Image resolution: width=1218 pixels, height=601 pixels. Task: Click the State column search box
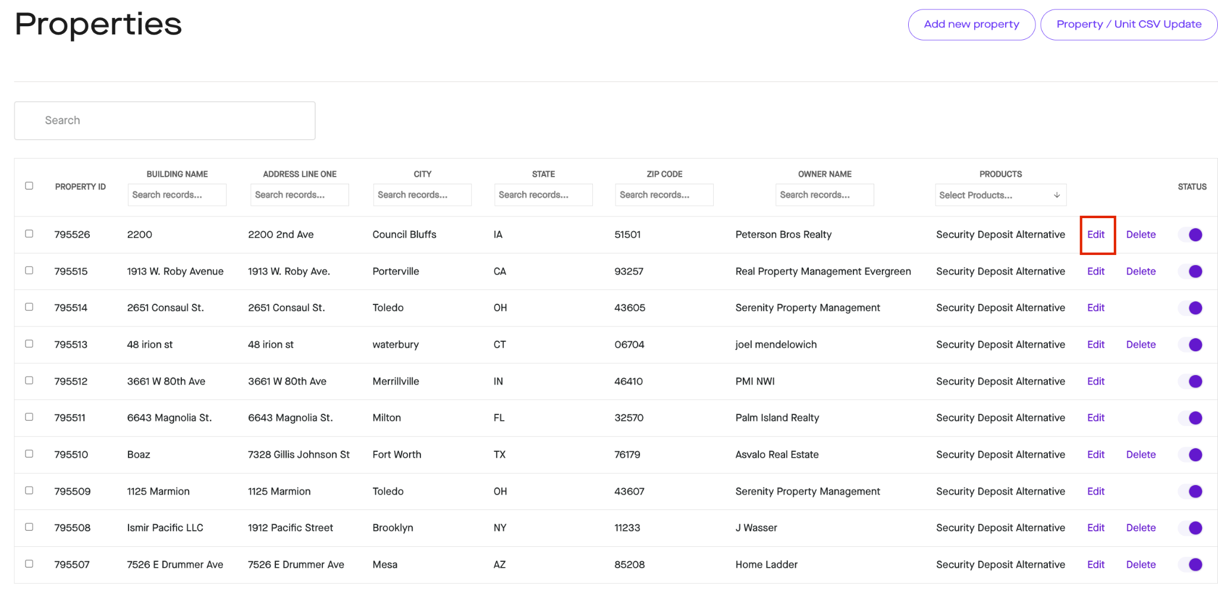pos(543,195)
